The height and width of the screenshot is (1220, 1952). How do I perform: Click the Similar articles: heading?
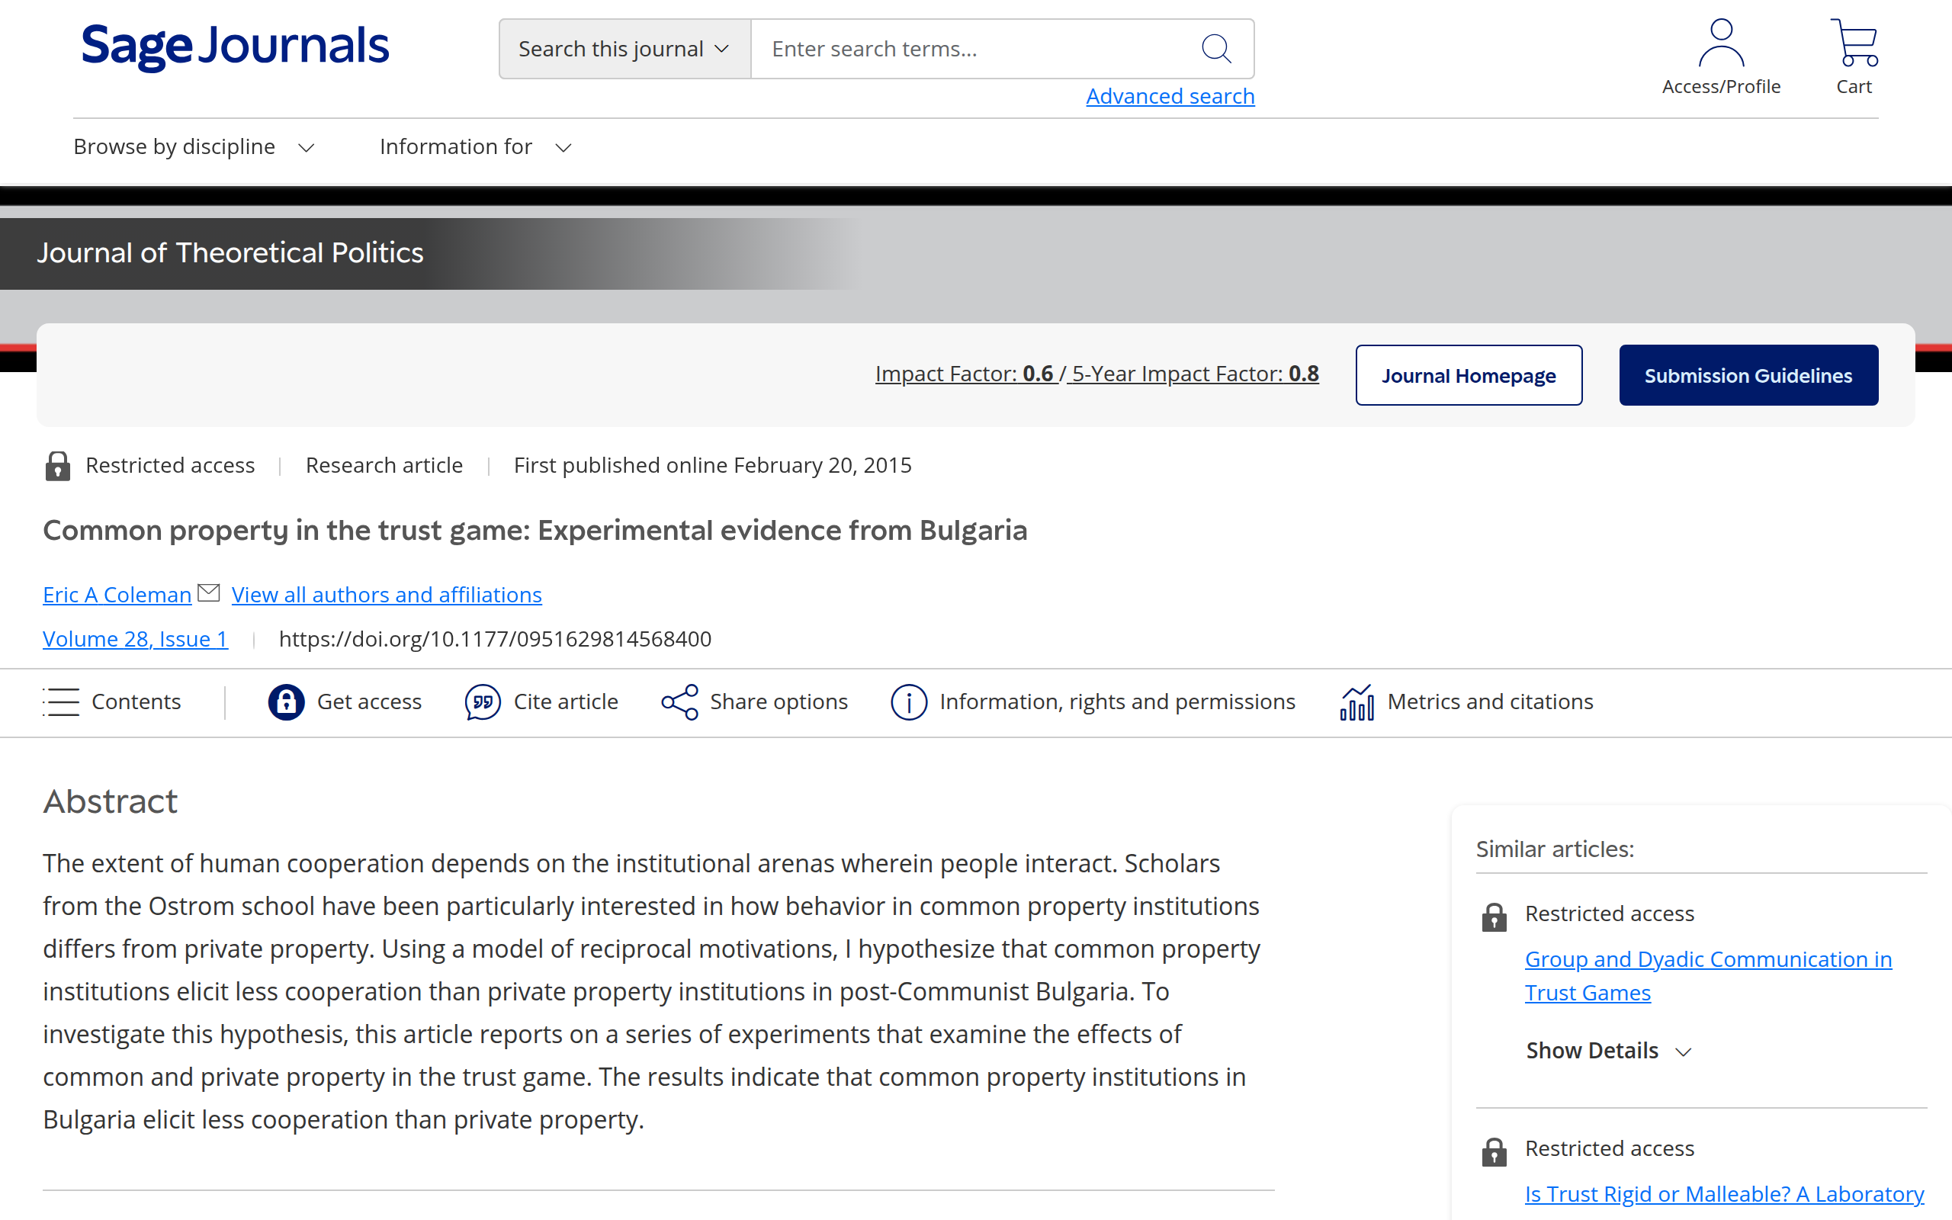pos(1554,849)
